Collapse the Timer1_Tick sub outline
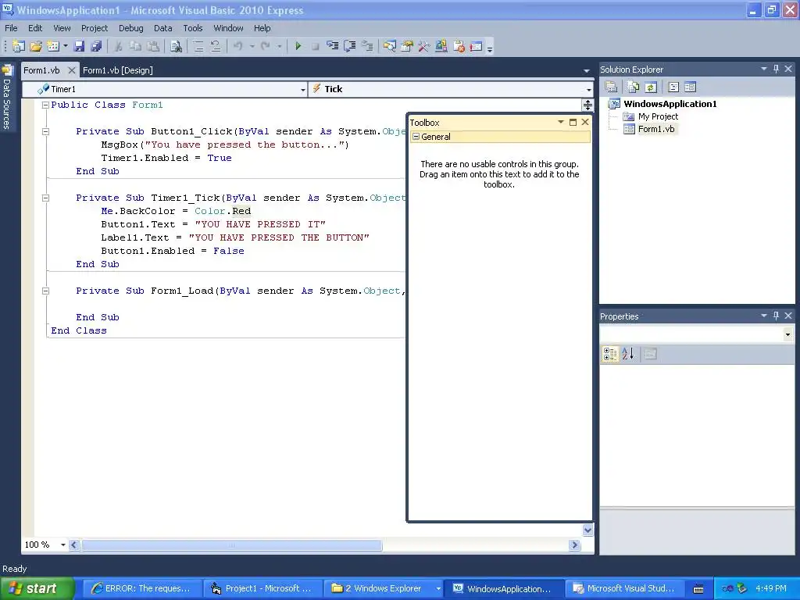This screenshot has height=600, width=800. pos(45,198)
